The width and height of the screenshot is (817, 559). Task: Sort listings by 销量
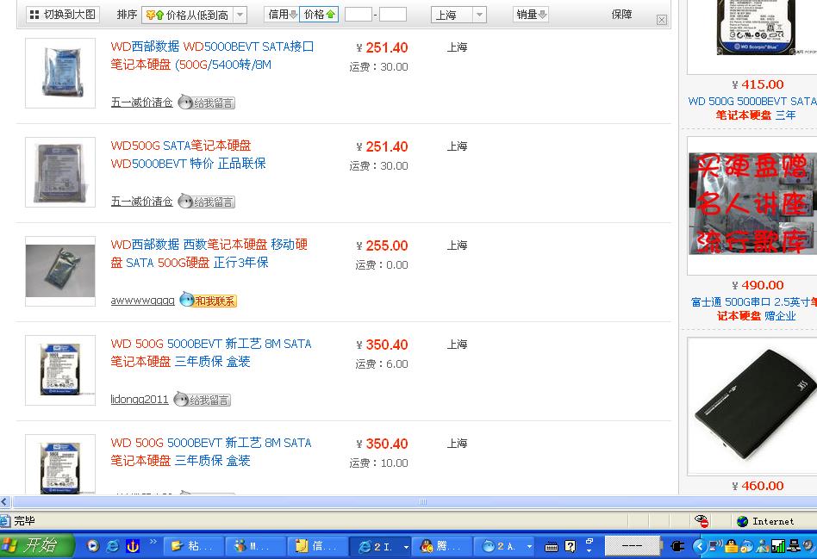[x=531, y=15]
